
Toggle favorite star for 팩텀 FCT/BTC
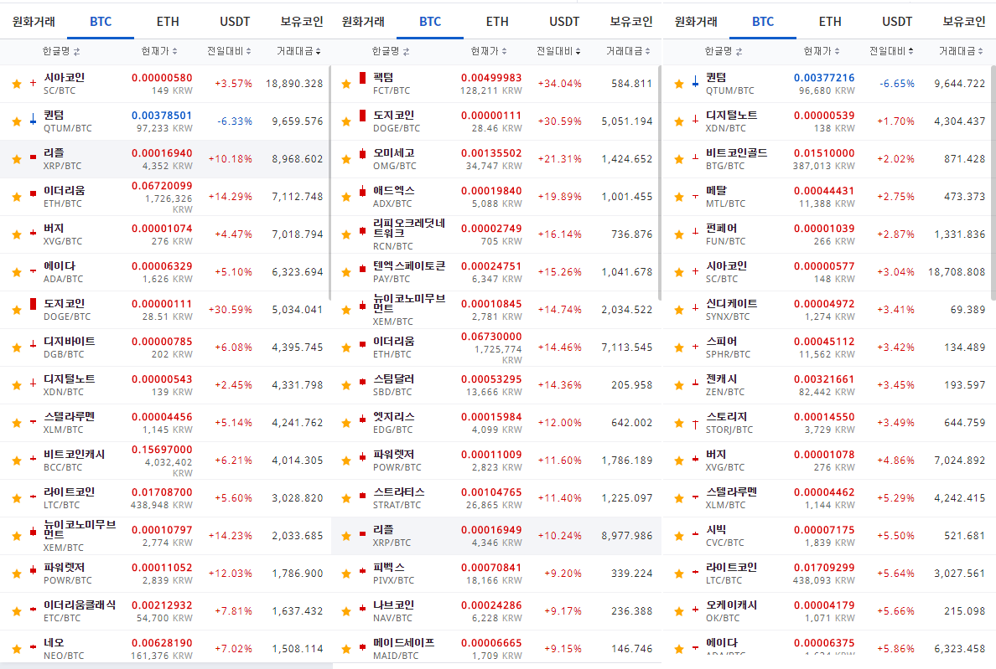[346, 84]
